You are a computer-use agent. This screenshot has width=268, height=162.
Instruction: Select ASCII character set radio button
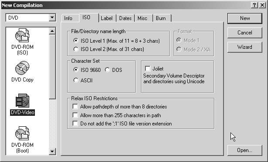tap(76, 80)
